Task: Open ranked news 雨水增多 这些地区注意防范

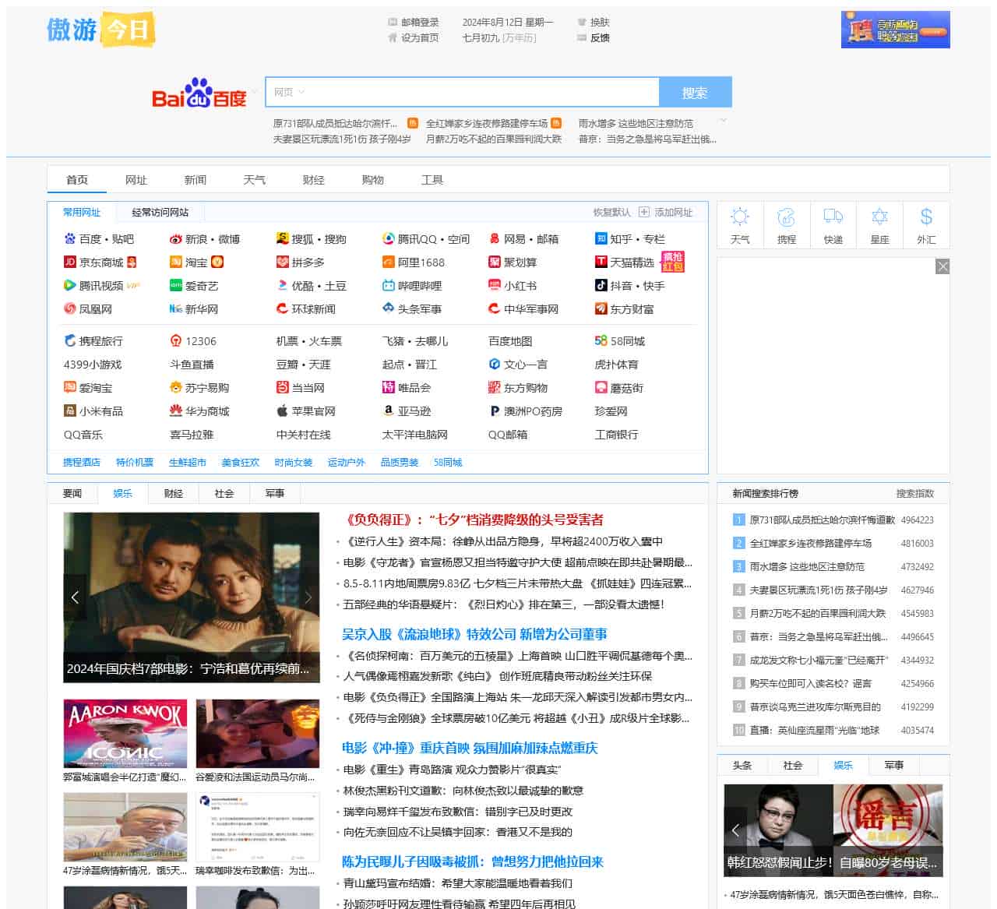Action: click(x=807, y=566)
